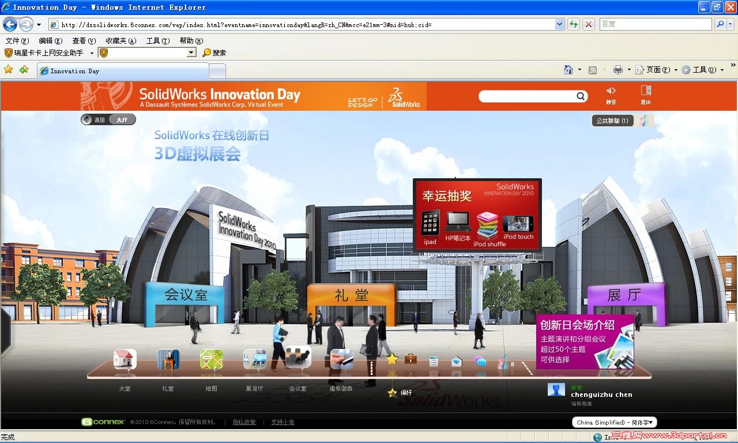Viewport: 738px width, 443px height.
Task: Click the Print icon in the command bar
Action: [x=618, y=70]
